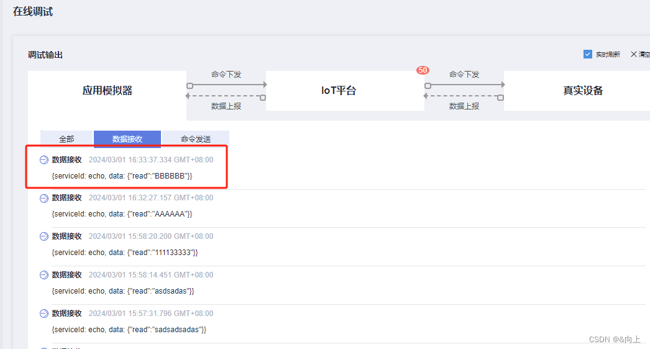Click 数据上报 label between simulator and IoT platform
Screen dimensions: 650x349
(226, 106)
